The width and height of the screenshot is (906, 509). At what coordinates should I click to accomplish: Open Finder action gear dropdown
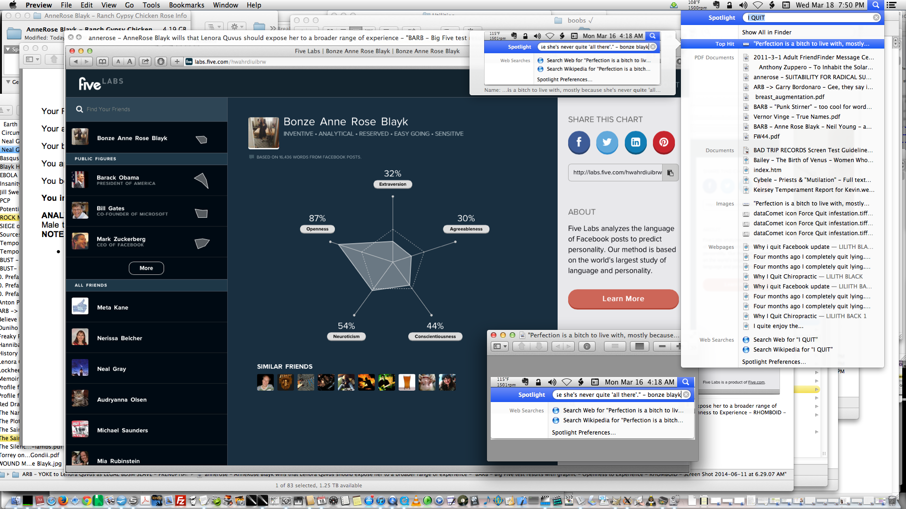(x=236, y=27)
